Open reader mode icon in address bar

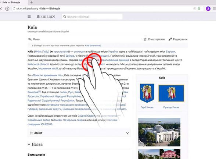[195, 8]
